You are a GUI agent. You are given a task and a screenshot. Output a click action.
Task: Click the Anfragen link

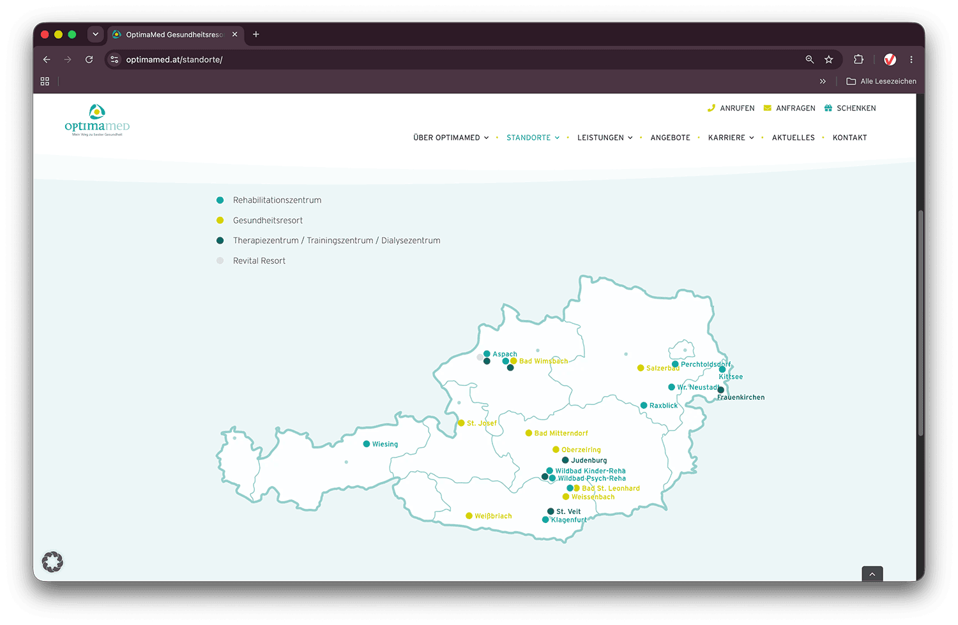click(x=789, y=108)
